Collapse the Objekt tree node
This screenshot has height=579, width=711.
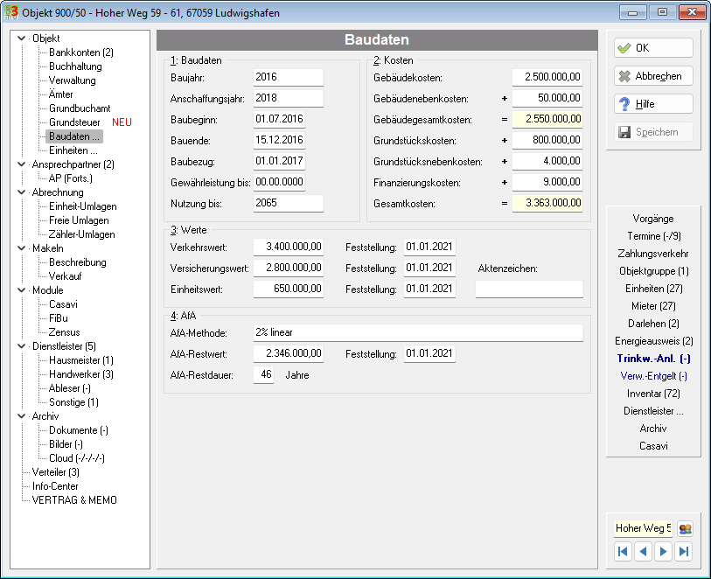(x=21, y=38)
